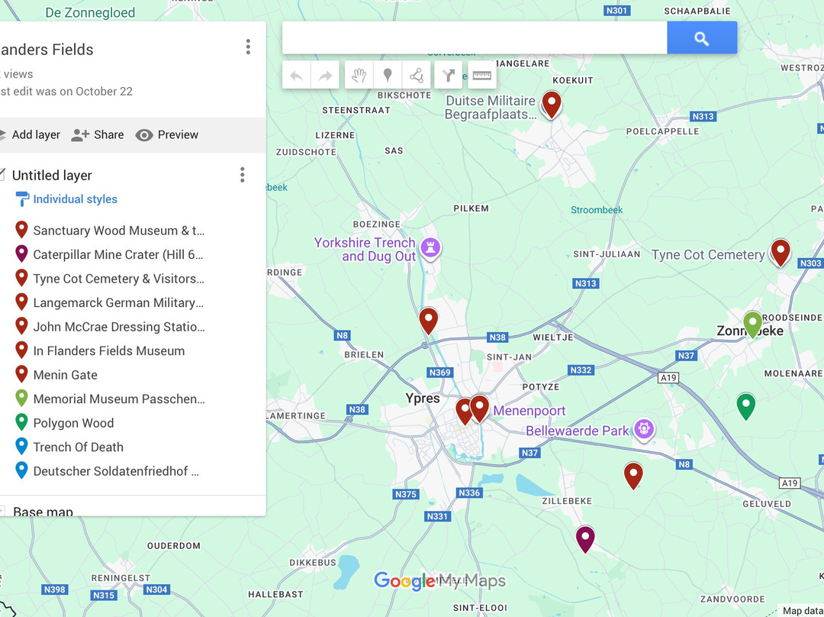Click the purple Caterpillar Mine Crater map pin

click(585, 538)
